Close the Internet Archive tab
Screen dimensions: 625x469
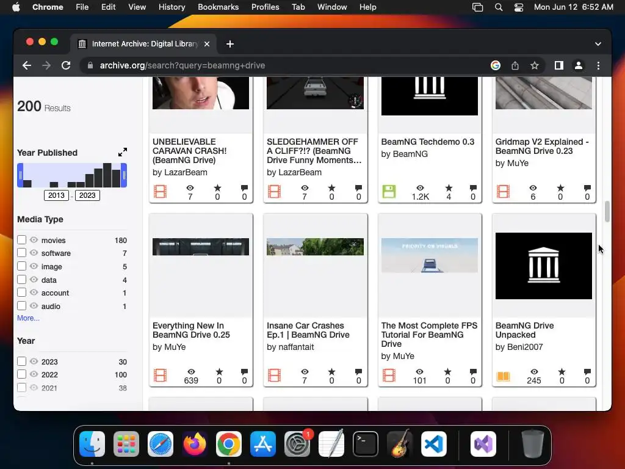[207, 44]
